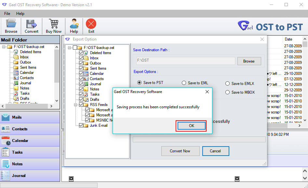Uncheck Inbox in Export Option tree

tap(81, 58)
